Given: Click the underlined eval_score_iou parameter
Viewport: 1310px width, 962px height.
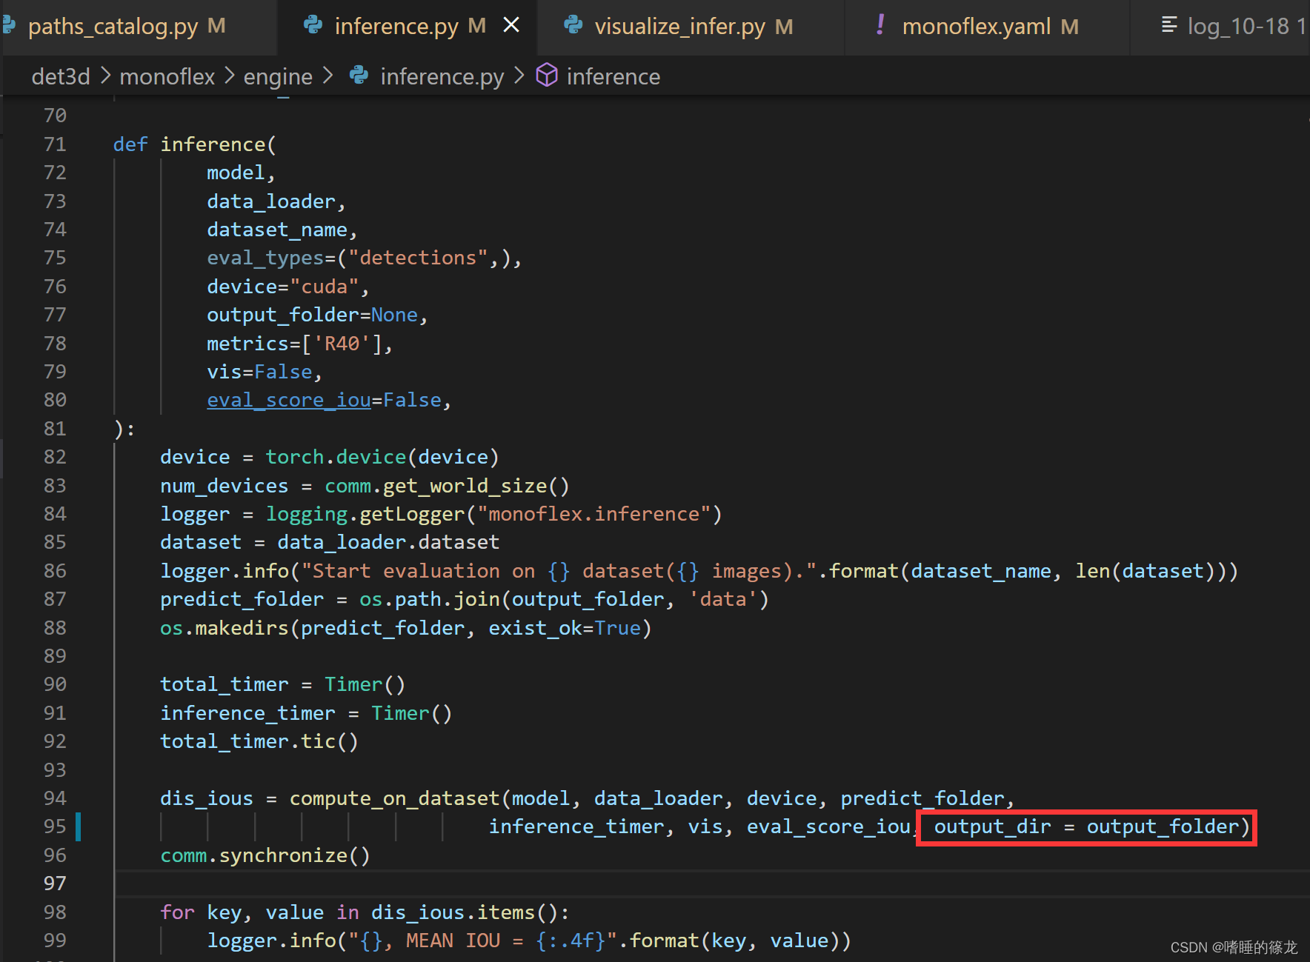Looking at the screenshot, I should [289, 400].
